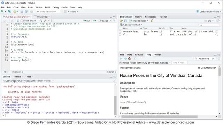
Task: Click the Compile Report notebook icon
Action: pos(52,21)
